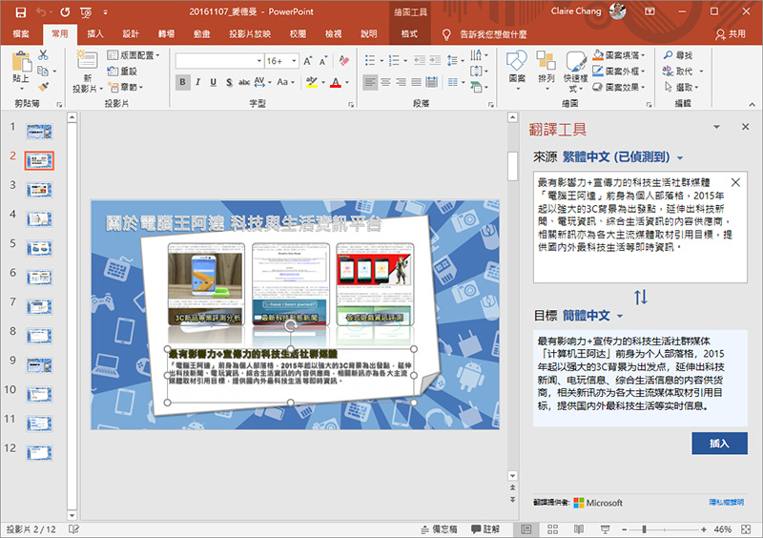Click Clear All Formatting eraser icon
The width and height of the screenshot is (763, 538).
[344, 61]
